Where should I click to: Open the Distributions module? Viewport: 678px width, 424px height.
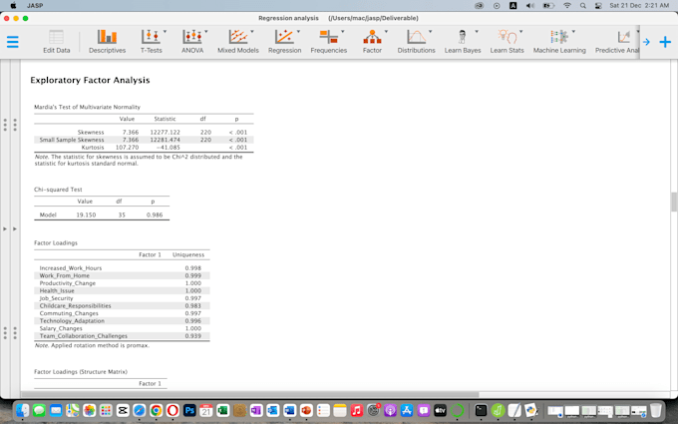pyautogui.click(x=417, y=42)
